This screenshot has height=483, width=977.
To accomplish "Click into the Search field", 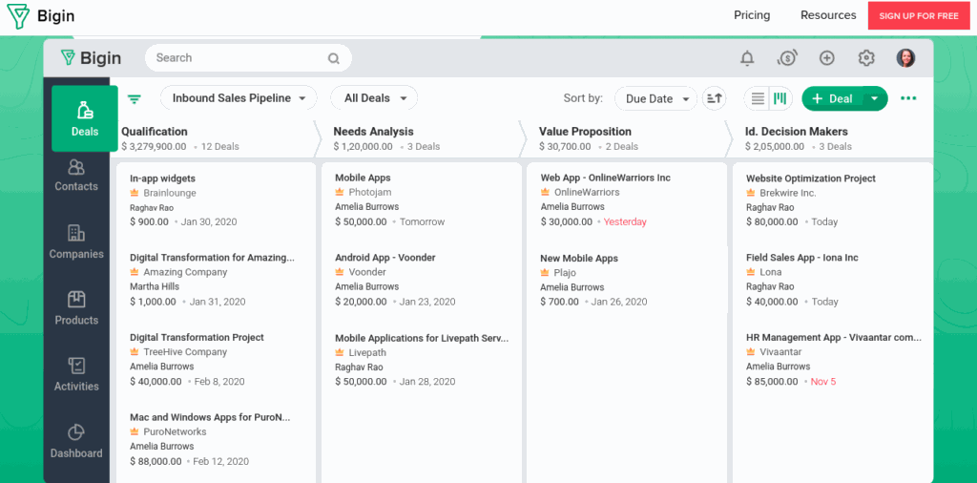I will 248,58.
